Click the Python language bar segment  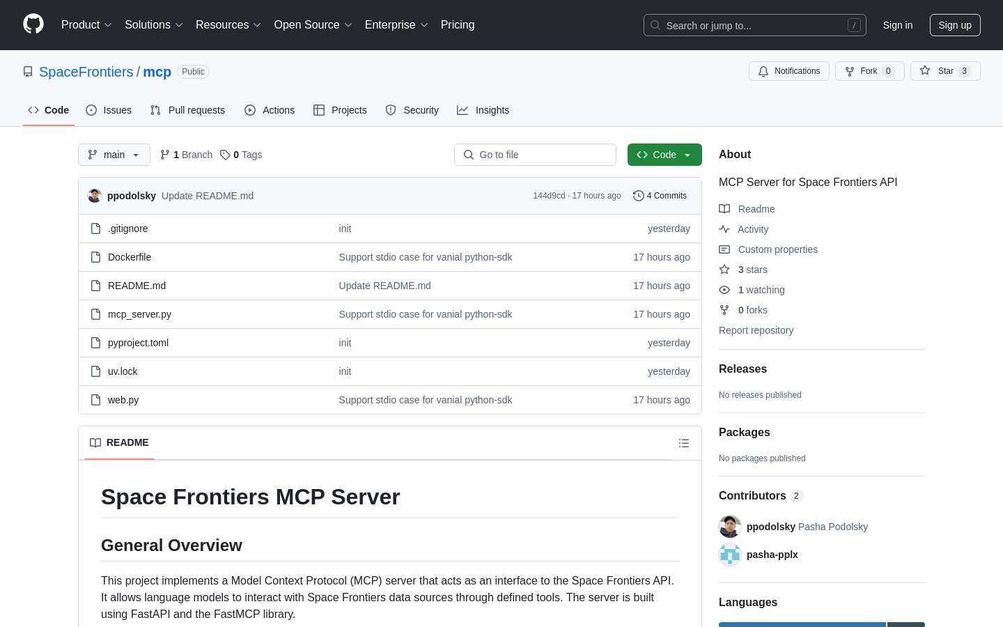[802, 624]
